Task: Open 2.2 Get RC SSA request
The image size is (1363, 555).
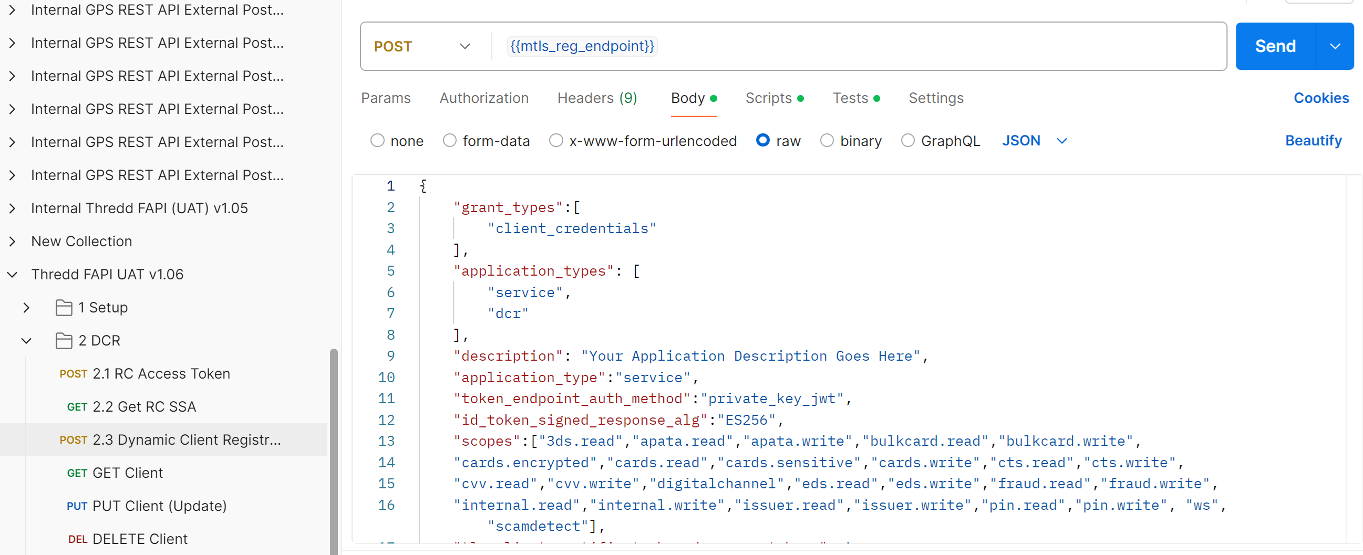Action: tap(144, 407)
